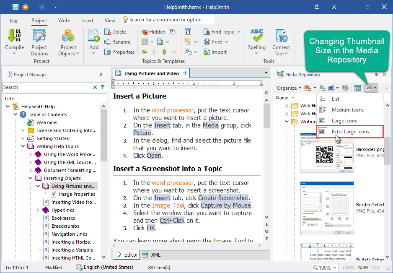Collapse the Table of Contents node
Screen dimensions: 393x273
coord(15,114)
